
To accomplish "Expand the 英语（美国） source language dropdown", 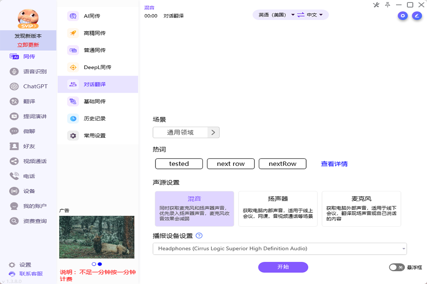I will coord(276,15).
